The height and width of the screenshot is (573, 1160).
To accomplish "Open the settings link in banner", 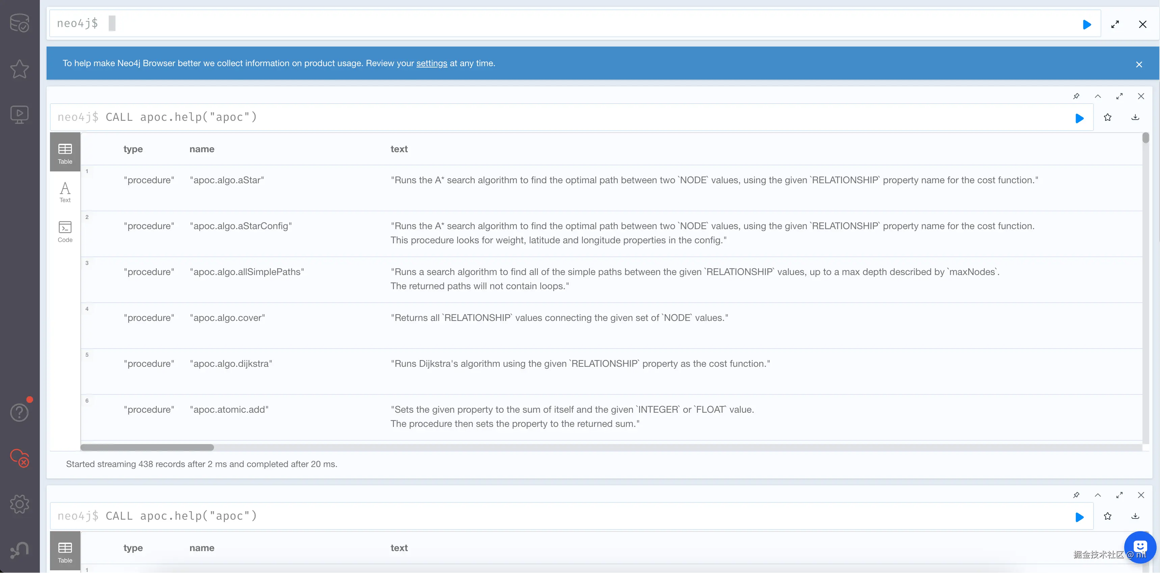I will pyautogui.click(x=431, y=63).
